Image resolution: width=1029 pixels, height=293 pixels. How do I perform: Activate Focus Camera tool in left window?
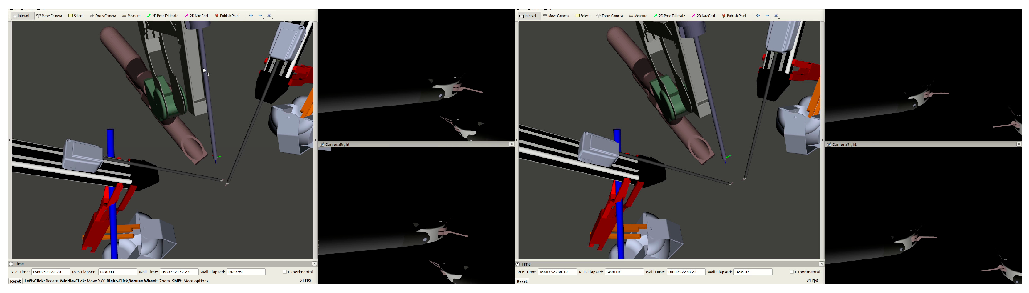(x=103, y=16)
